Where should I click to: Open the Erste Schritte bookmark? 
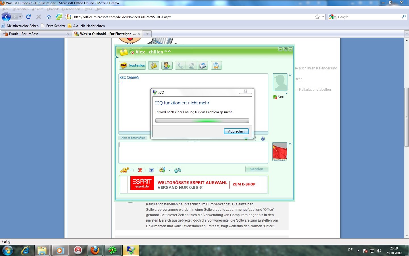pyautogui.click(x=53, y=26)
